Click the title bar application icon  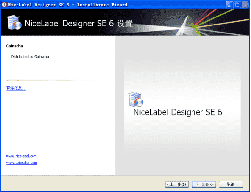click(x=4, y=4)
